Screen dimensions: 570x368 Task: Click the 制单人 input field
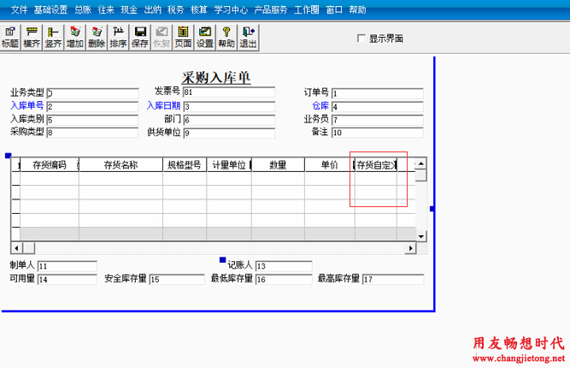point(68,266)
